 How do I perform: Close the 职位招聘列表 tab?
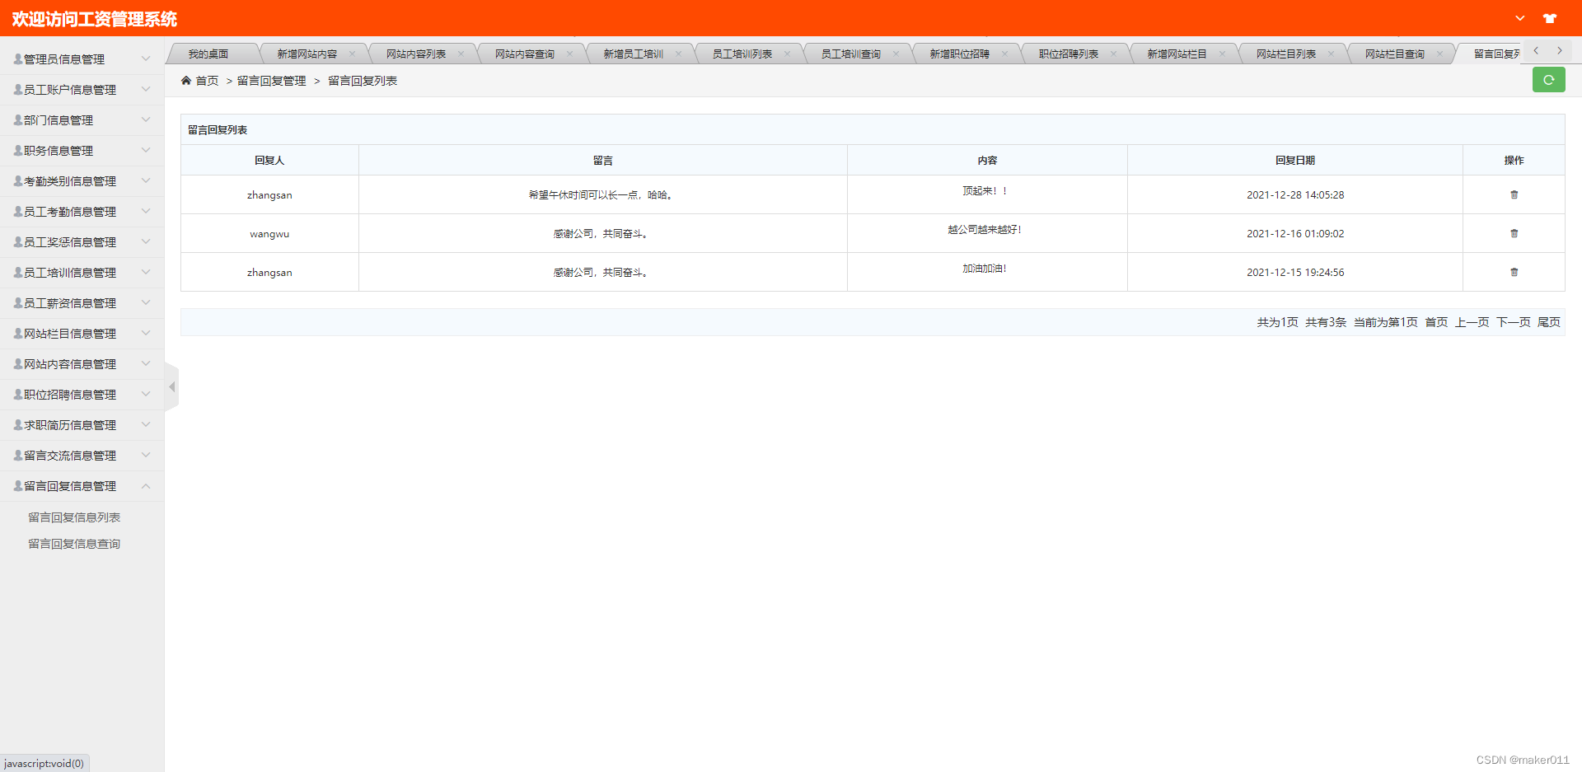point(1113,54)
